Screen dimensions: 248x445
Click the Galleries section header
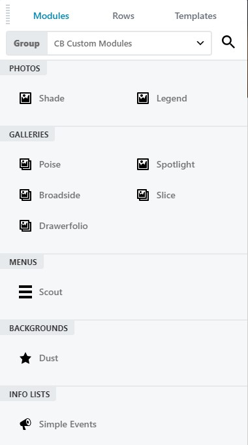tap(27, 134)
